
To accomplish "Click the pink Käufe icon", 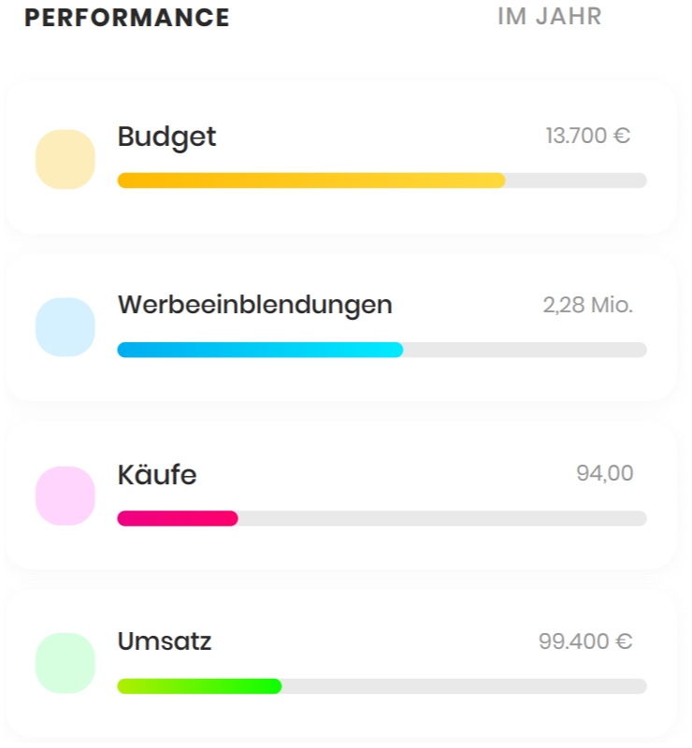I will pyautogui.click(x=65, y=496).
